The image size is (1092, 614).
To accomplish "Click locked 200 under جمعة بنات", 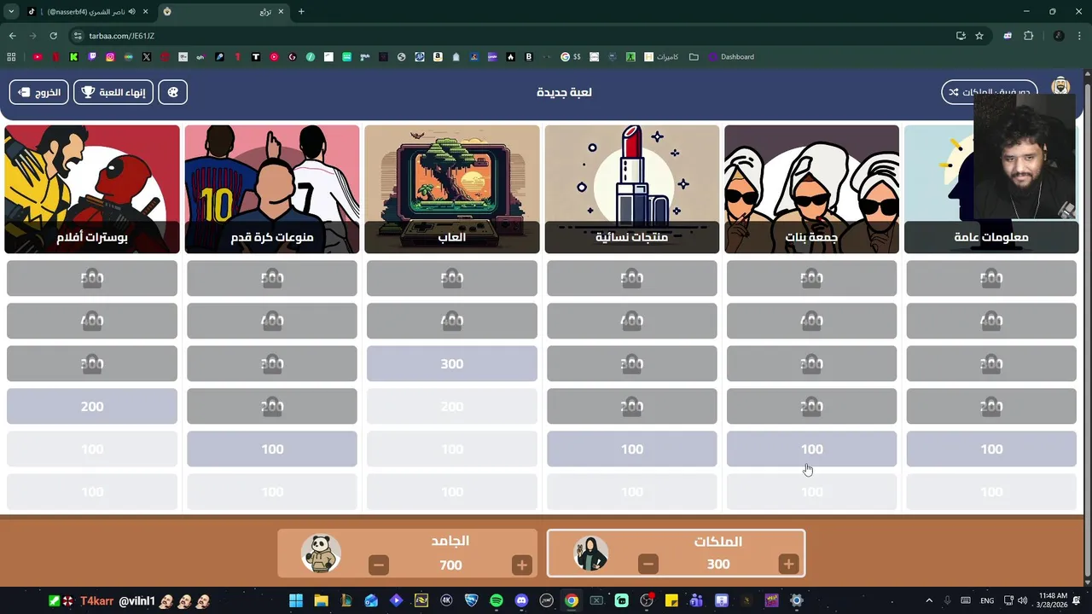I will tap(812, 407).
